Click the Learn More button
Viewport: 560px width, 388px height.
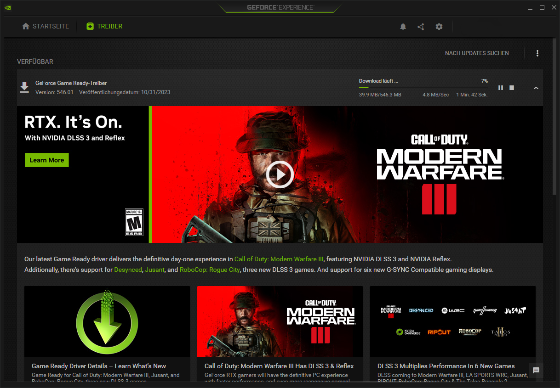pyautogui.click(x=46, y=160)
